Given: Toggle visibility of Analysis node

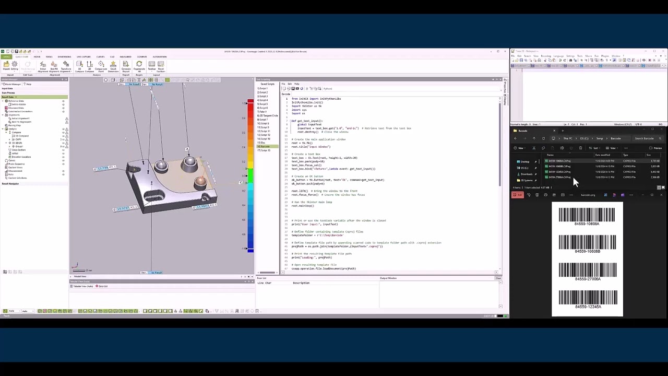Looking at the screenshot, I should pos(64,128).
